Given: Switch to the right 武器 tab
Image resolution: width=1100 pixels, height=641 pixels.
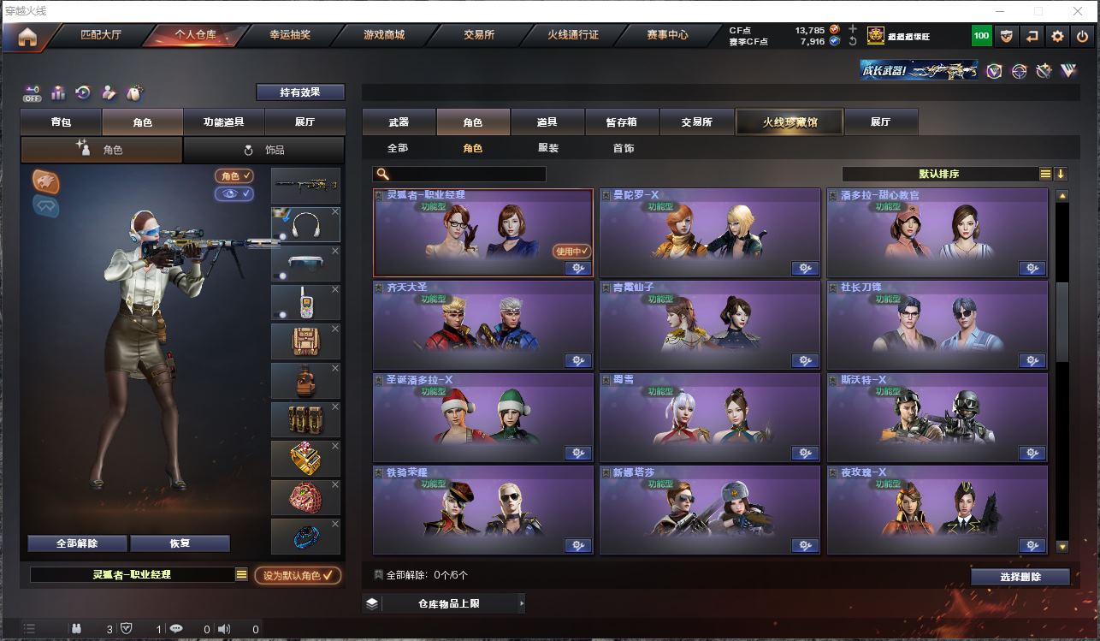Looking at the screenshot, I should [399, 122].
